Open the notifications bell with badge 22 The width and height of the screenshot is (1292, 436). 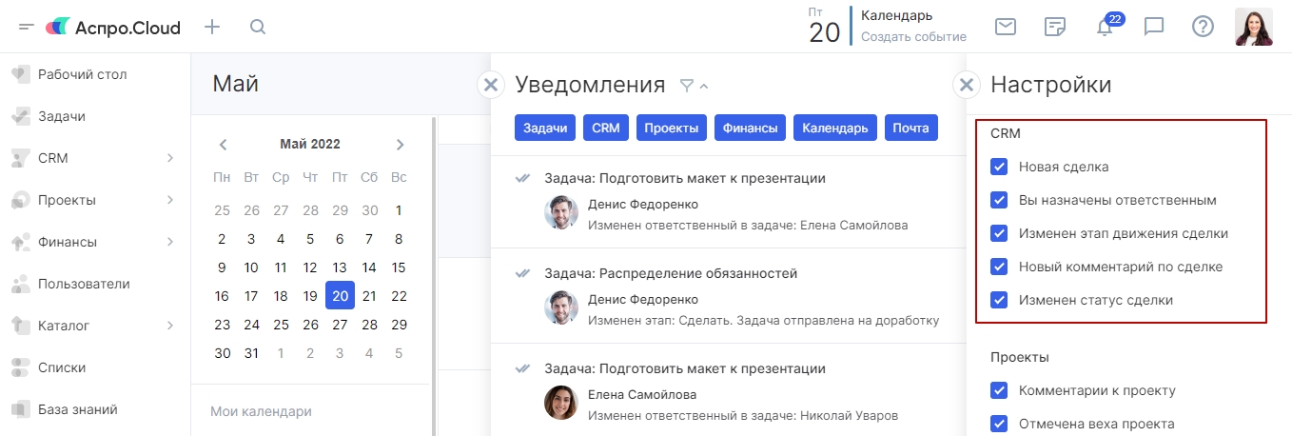[x=1106, y=26]
